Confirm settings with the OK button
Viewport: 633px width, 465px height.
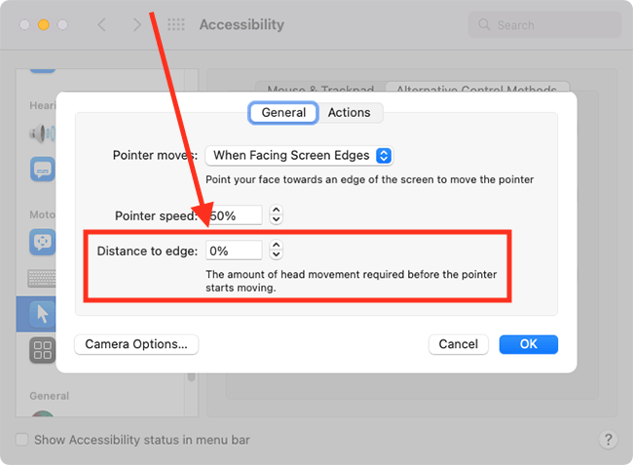tap(529, 344)
